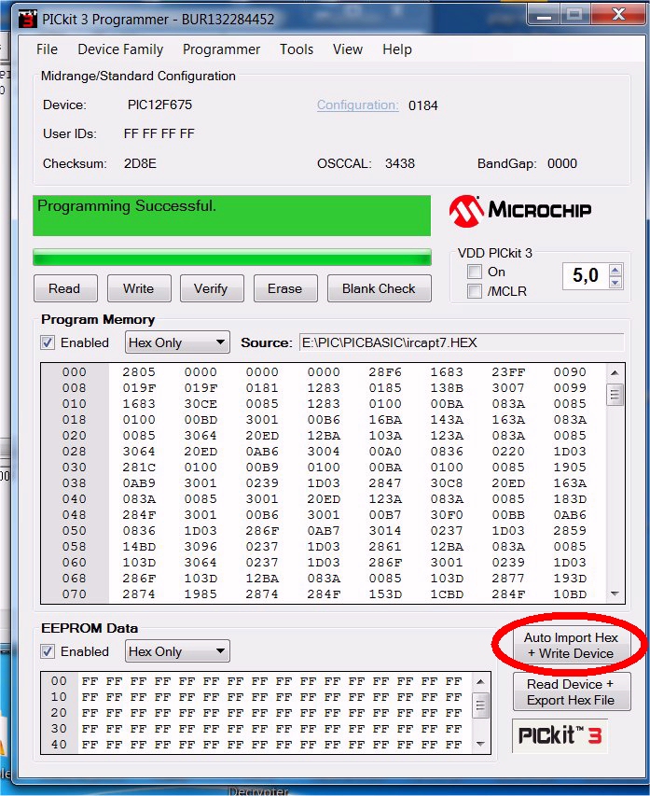Click the Erase button
Viewport: 650px width, 796px height.
285,288
